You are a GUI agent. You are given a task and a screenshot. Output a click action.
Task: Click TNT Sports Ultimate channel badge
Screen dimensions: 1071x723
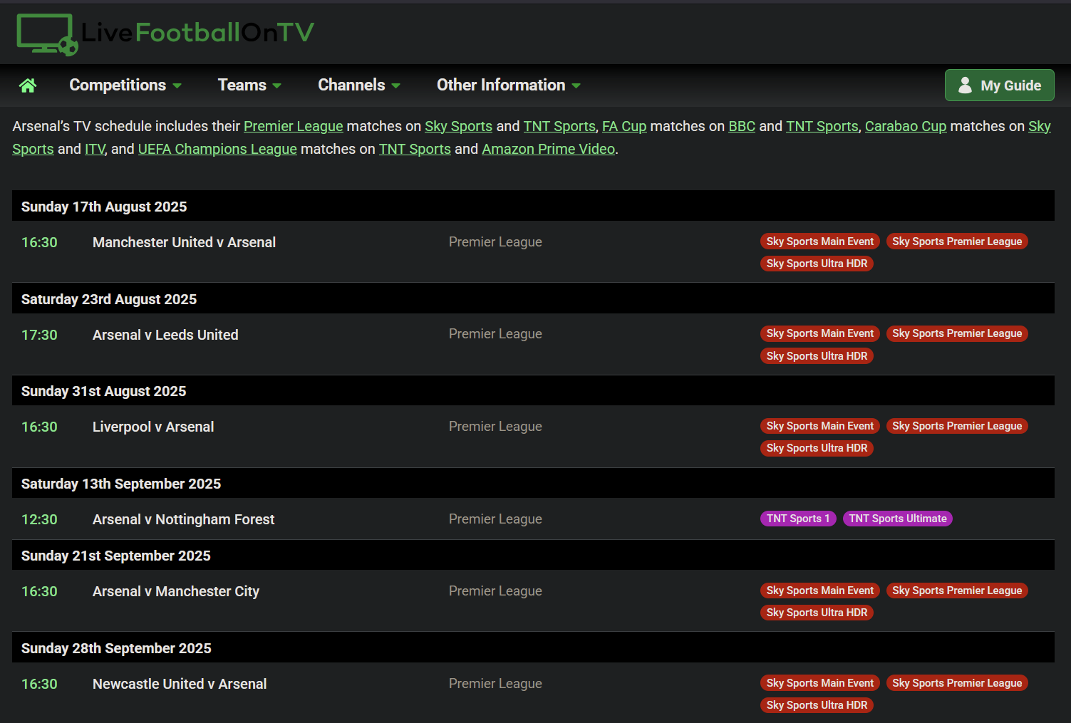(898, 519)
